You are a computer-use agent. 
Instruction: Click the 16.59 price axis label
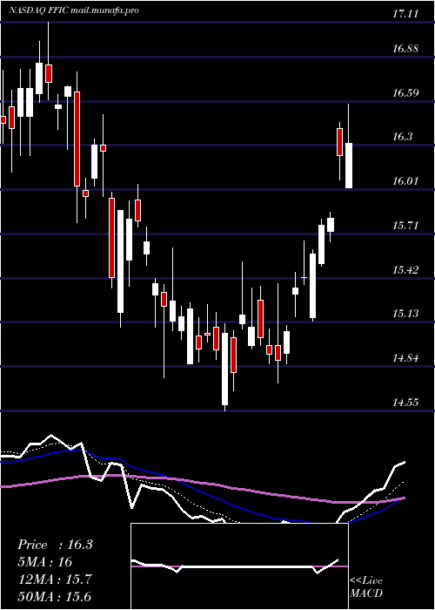pyautogui.click(x=405, y=93)
